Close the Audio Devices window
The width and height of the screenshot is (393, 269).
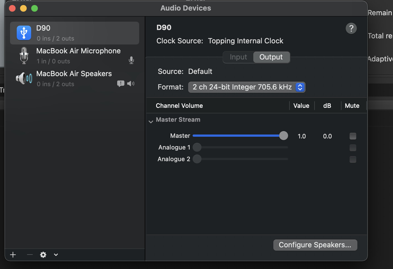(x=12, y=8)
